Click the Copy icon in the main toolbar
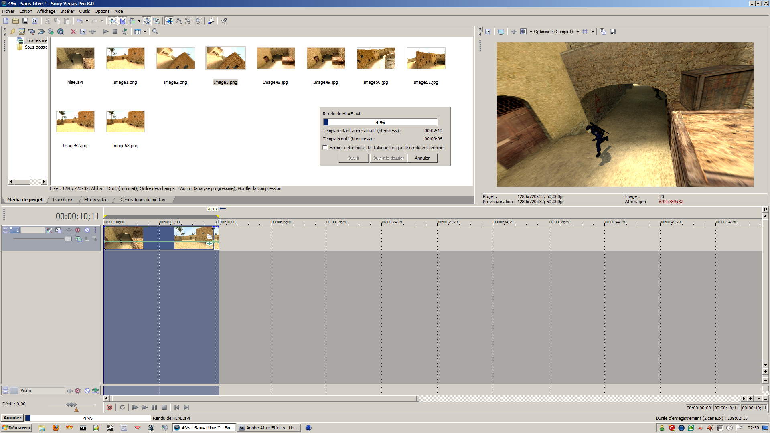This screenshot has width=770, height=433. point(57,21)
